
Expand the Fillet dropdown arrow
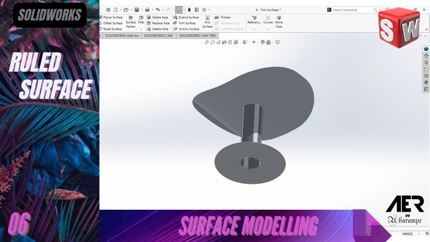(x=141, y=30)
